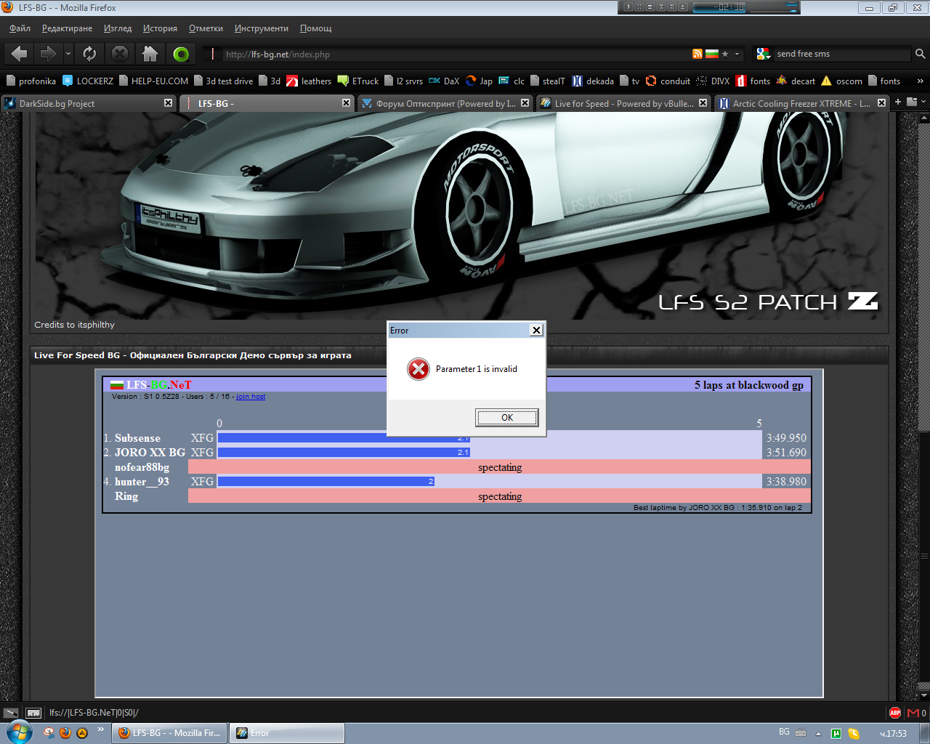This screenshot has height=744, width=930.
Task: Close the Форум Оптиспринт tab
Action: (x=525, y=103)
